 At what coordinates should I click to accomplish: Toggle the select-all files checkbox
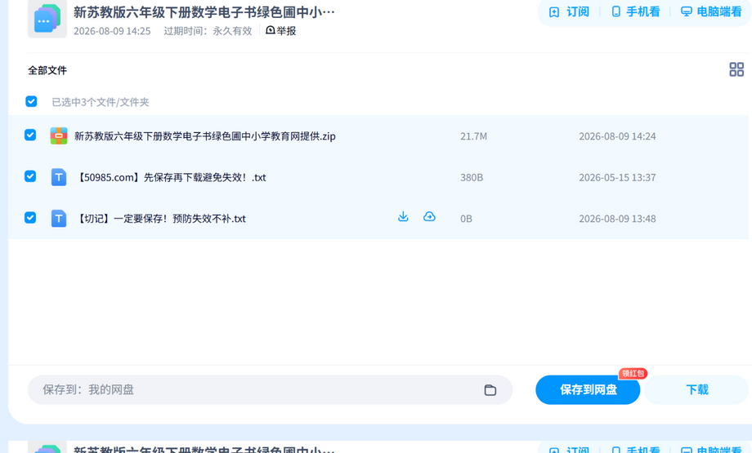point(31,101)
